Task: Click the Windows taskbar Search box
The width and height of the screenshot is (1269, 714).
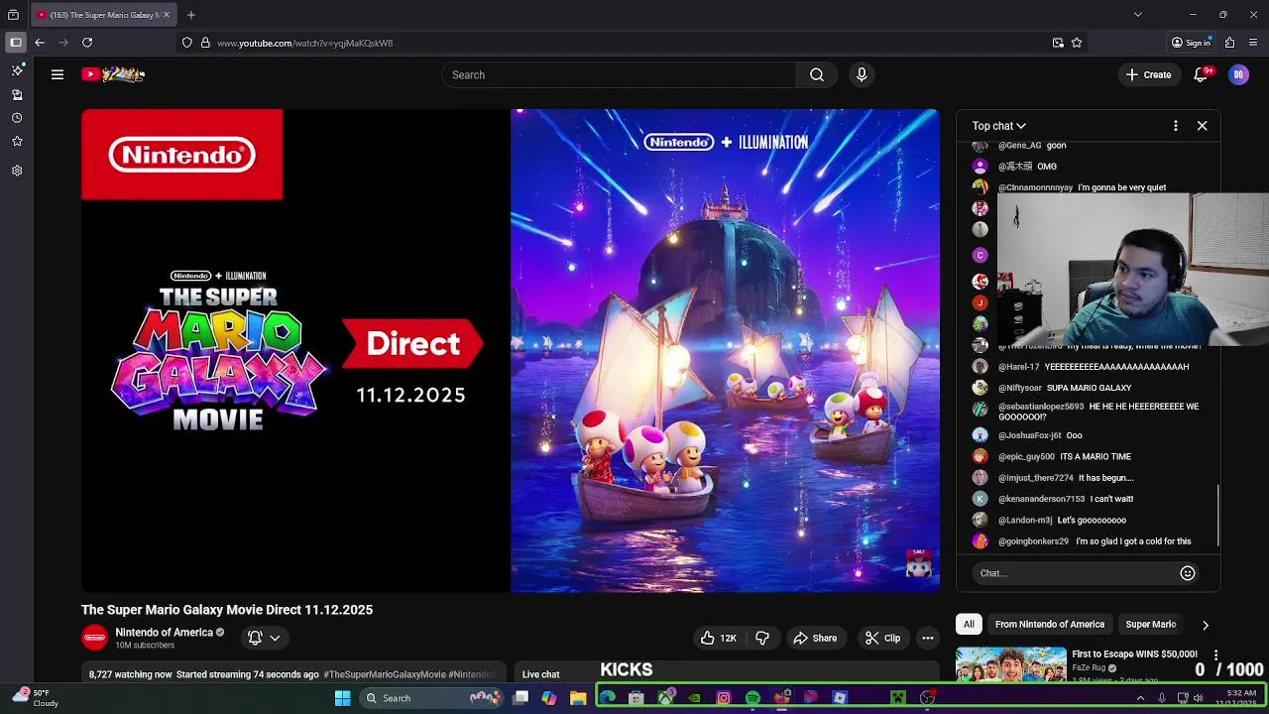Action: (432, 698)
